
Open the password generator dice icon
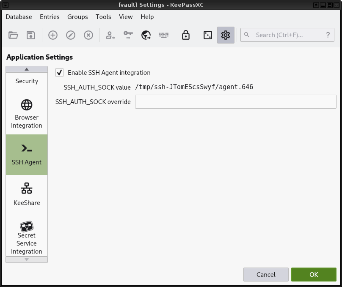208,35
